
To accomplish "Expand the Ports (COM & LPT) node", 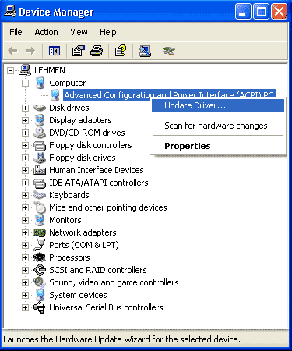I will pyautogui.click(x=25, y=245).
